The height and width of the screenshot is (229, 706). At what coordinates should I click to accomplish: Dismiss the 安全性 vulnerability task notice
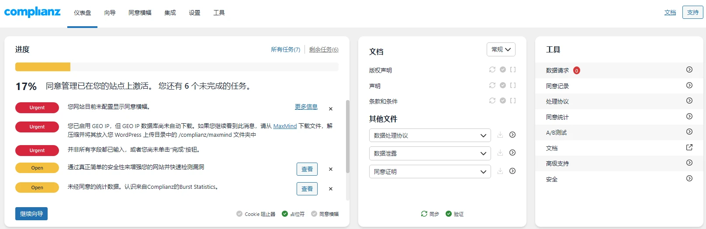click(331, 169)
